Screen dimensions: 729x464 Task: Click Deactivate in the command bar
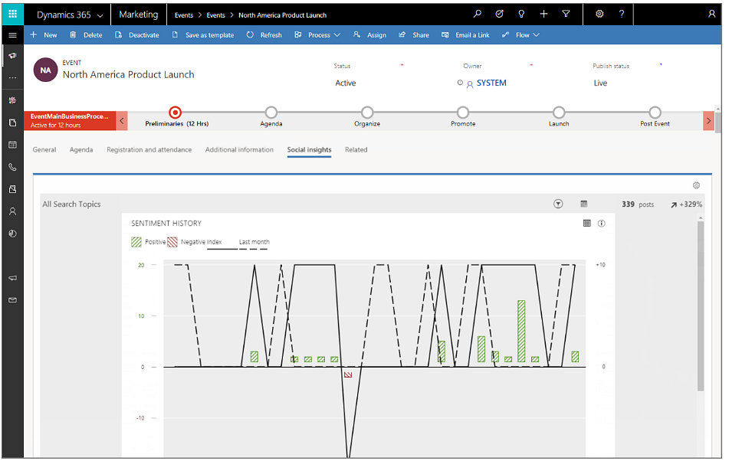click(x=137, y=34)
